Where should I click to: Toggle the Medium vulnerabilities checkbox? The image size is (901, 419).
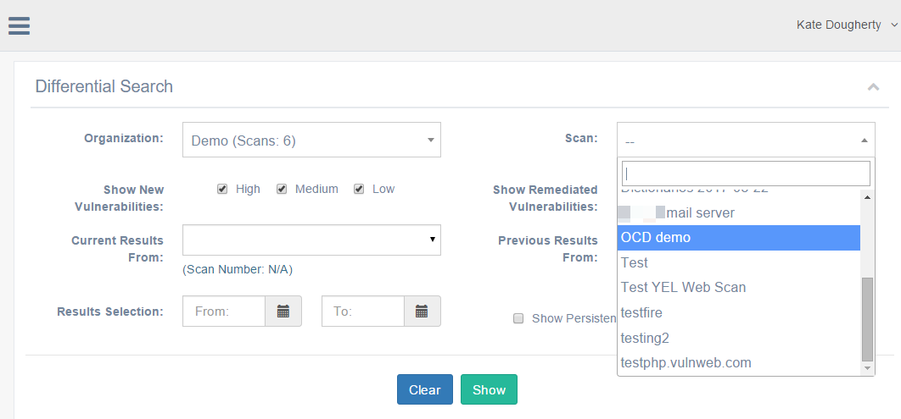click(x=282, y=189)
